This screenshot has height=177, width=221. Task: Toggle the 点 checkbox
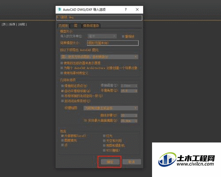pos(62,145)
